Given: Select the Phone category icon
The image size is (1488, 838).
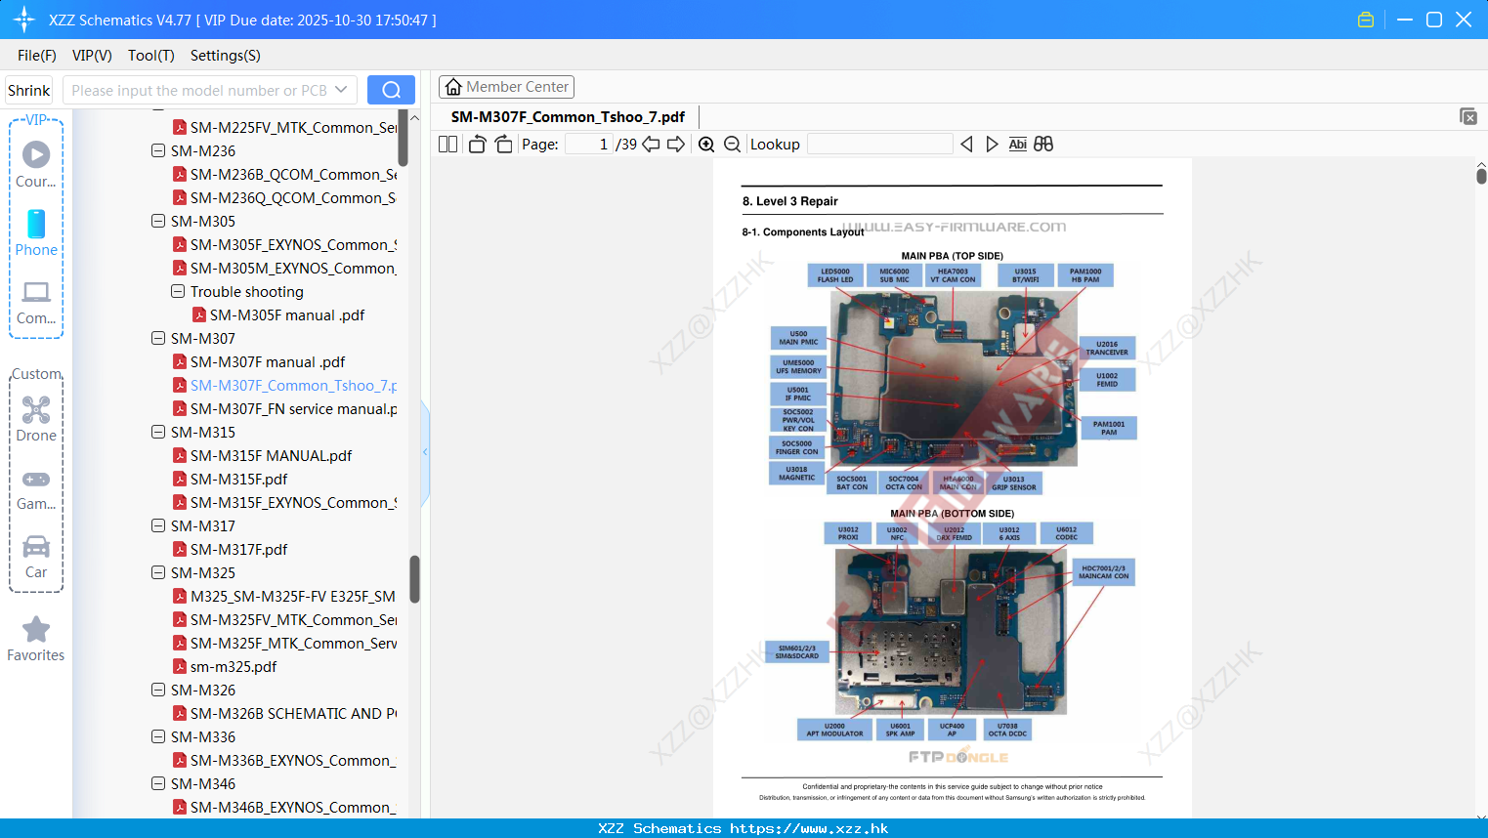Looking at the screenshot, I should coord(36,232).
